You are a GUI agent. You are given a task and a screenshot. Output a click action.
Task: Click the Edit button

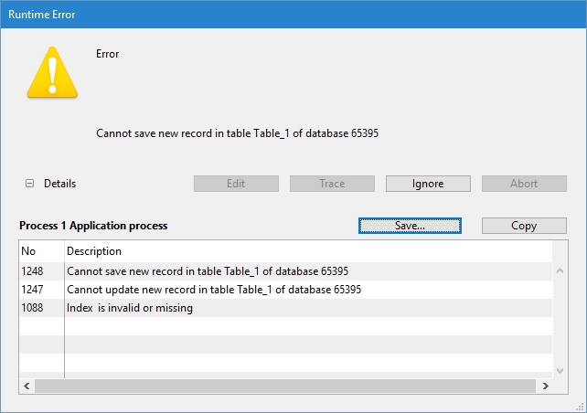point(236,184)
